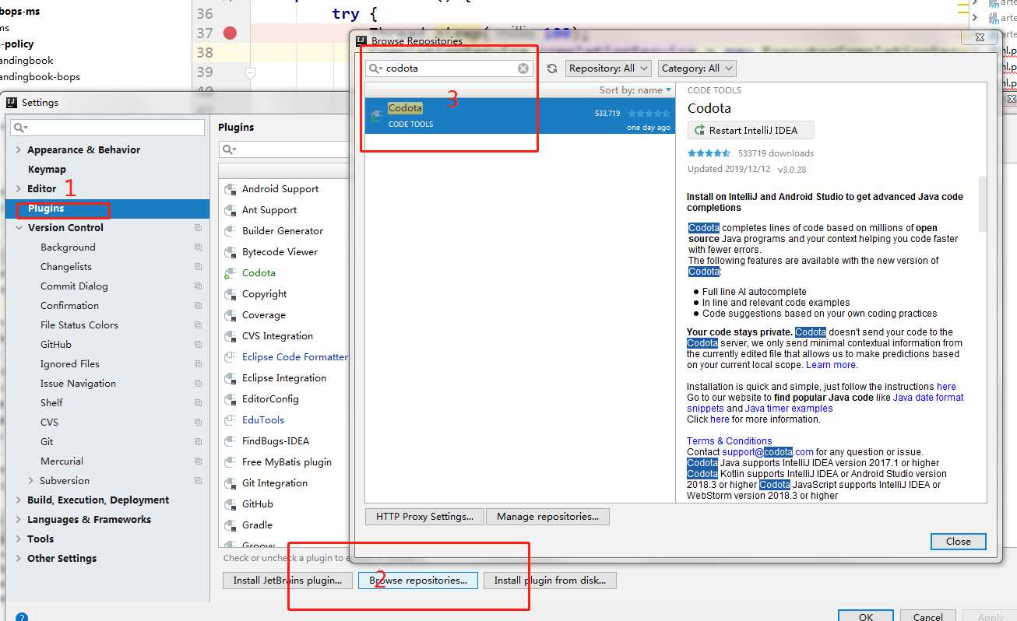Click the Free MyBatis plugin icon
Screen dimensions: 1017x621
pyautogui.click(x=230, y=462)
